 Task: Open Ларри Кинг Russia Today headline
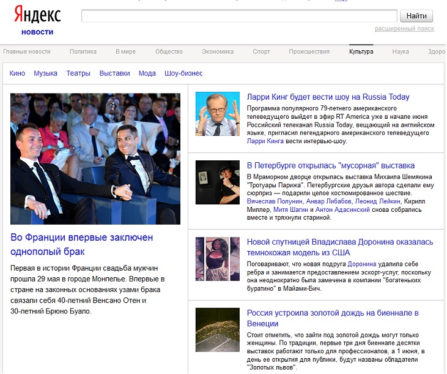click(x=328, y=97)
